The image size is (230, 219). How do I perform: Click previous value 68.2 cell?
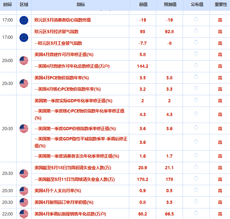tap(143, 214)
